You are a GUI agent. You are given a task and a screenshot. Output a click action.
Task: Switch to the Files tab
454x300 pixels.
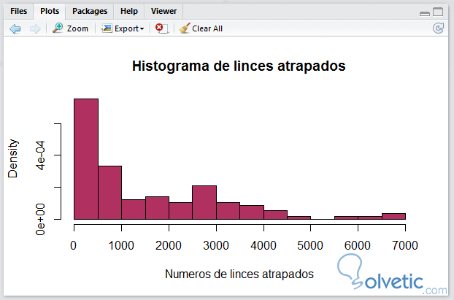(18, 11)
